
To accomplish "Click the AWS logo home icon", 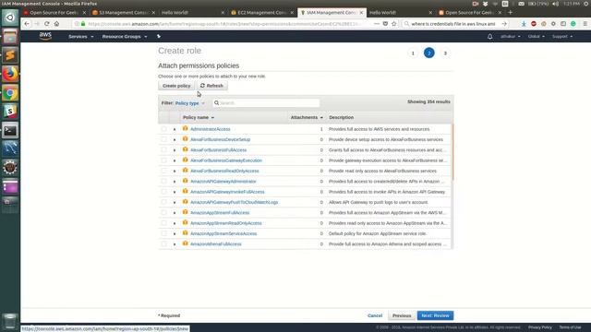I will (45, 36).
